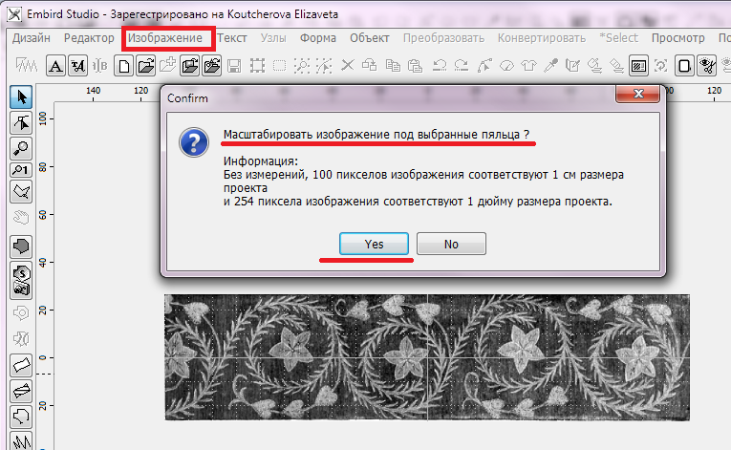Click the dotted rectangle selection icon
Image resolution: width=731 pixels, height=450 pixels.
coord(279,66)
